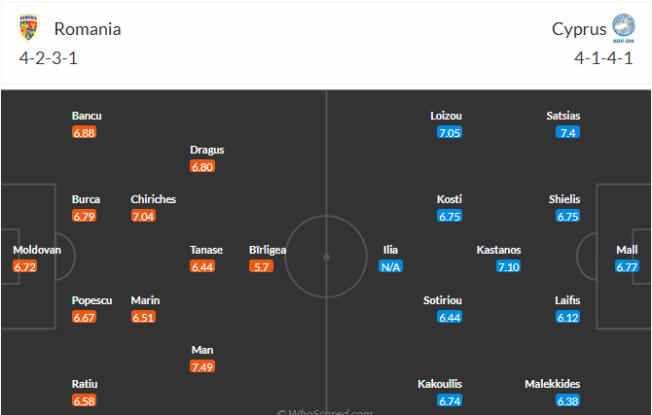Click Tanase's 6.44 rating badge
652x415 pixels.
[202, 266]
